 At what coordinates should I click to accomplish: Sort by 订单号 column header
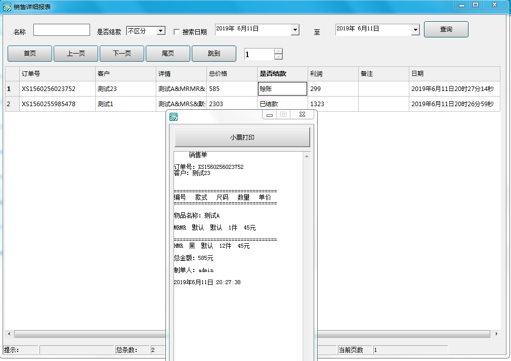57,74
